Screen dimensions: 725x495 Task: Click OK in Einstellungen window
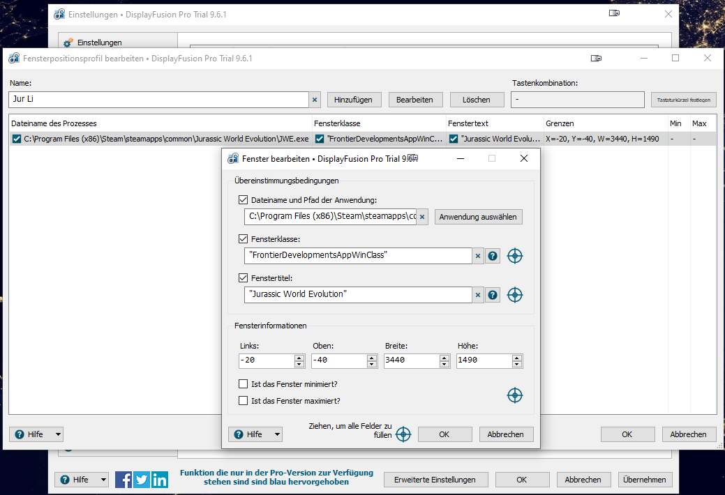tap(523, 480)
